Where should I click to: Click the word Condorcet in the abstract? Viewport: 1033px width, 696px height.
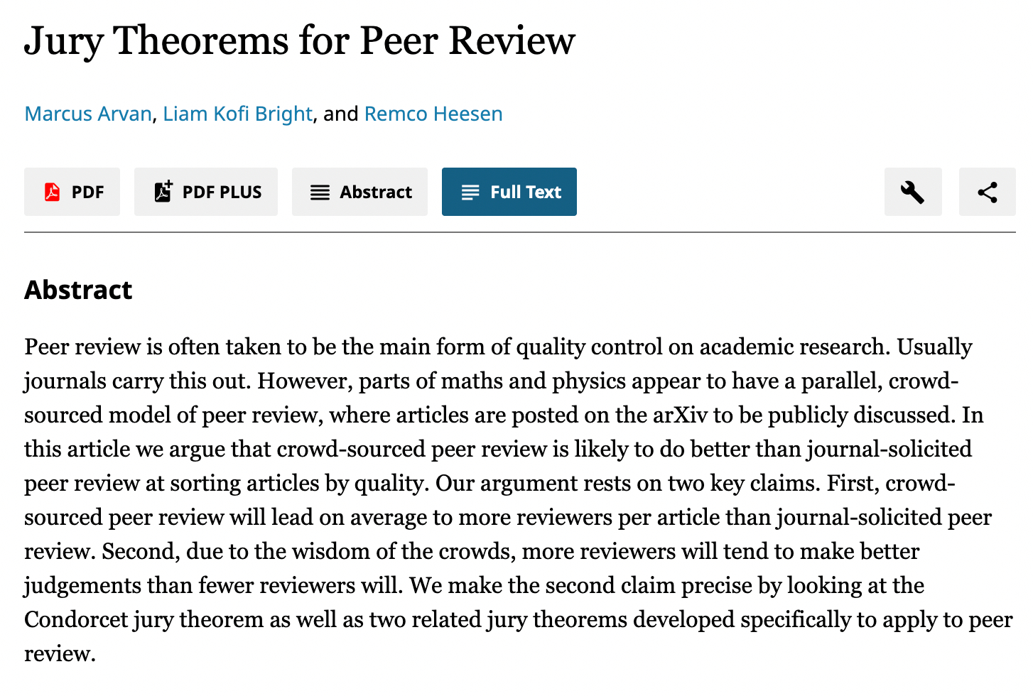(x=75, y=620)
